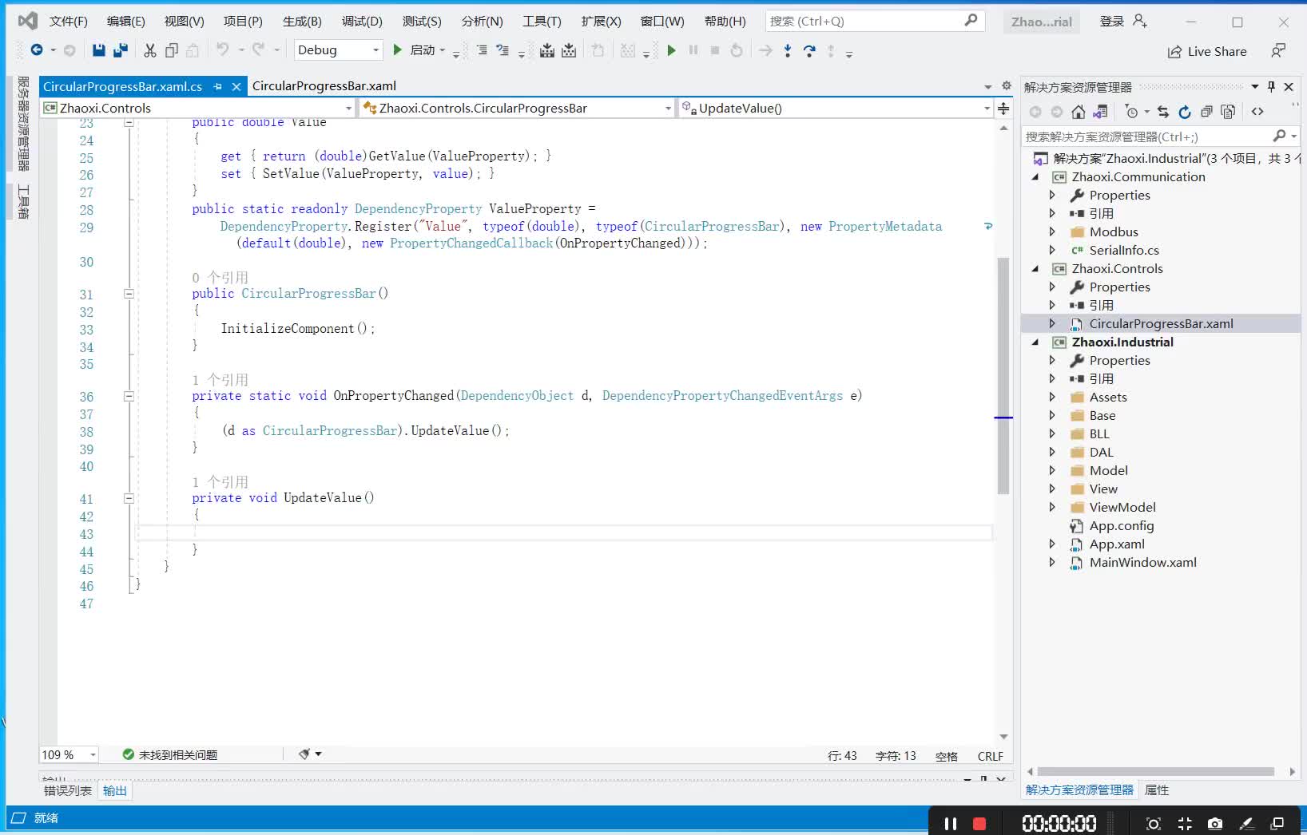Open the 调试(D) menu
Image resolution: width=1307 pixels, height=835 pixels.
click(362, 22)
